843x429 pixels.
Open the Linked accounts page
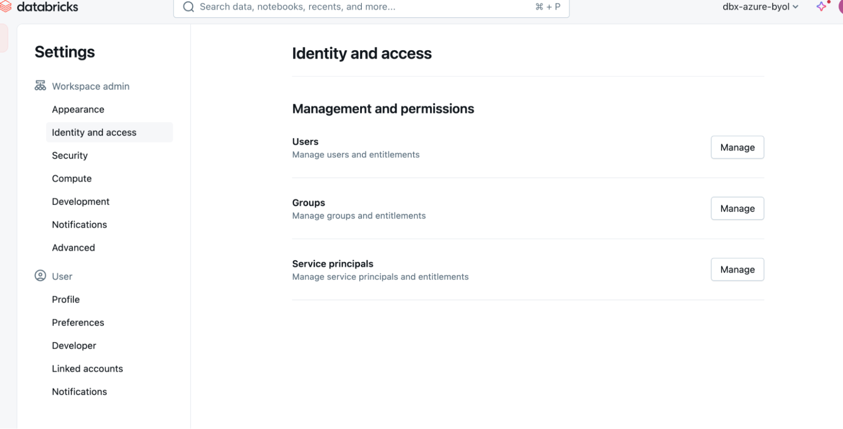point(87,368)
